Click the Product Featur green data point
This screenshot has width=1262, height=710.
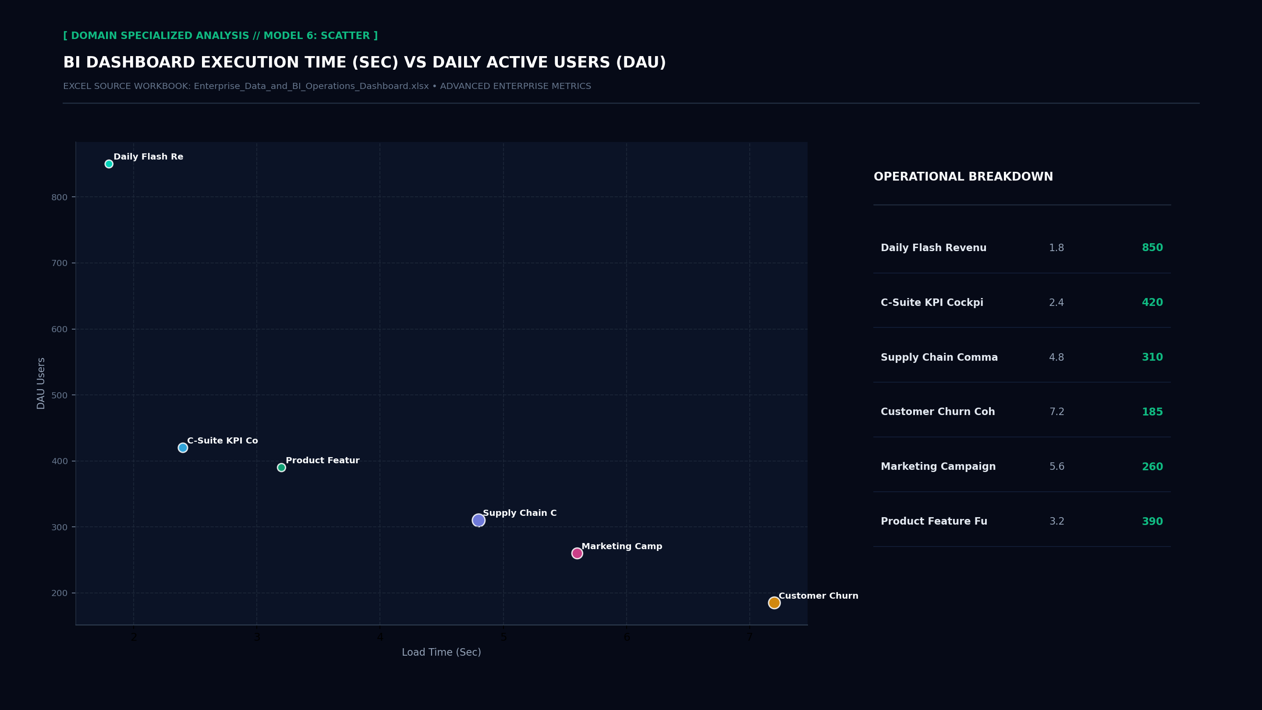click(x=281, y=468)
